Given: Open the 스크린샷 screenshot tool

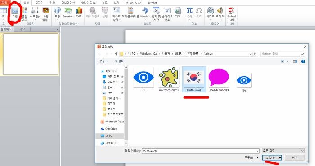Looking at the screenshot, I should [x=35, y=13].
